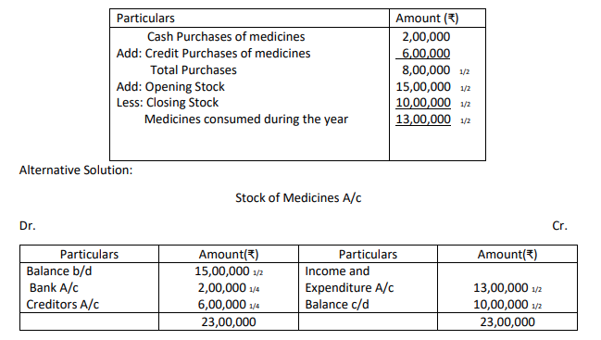
Task: Click the 'Creditors A/c' ledger entry
Action: 62,305
